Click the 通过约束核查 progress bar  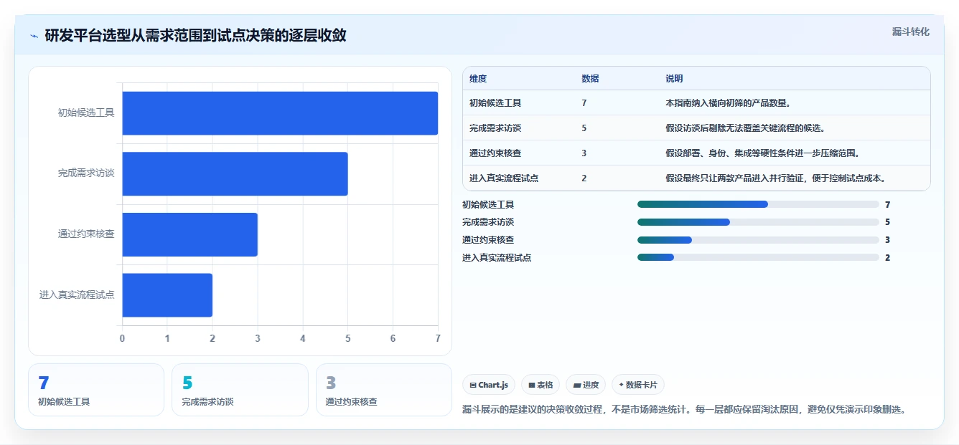click(x=758, y=240)
